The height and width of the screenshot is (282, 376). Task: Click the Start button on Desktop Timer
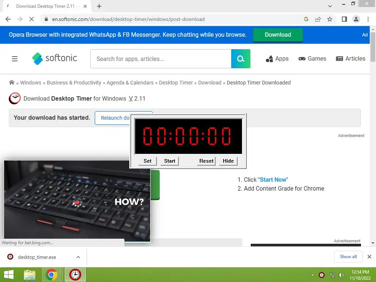pyautogui.click(x=170, y=161)
